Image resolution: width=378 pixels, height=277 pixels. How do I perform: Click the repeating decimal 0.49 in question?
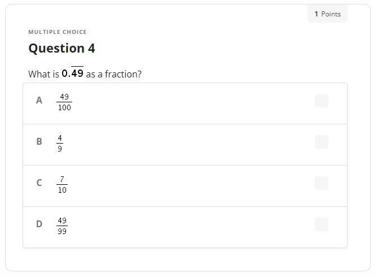(x=73, y=73)
